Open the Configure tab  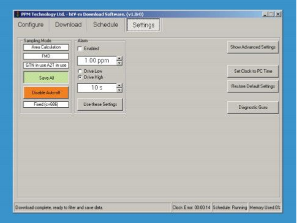tap(31, 25)
